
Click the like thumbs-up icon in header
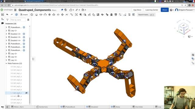[x=71, y=10]
